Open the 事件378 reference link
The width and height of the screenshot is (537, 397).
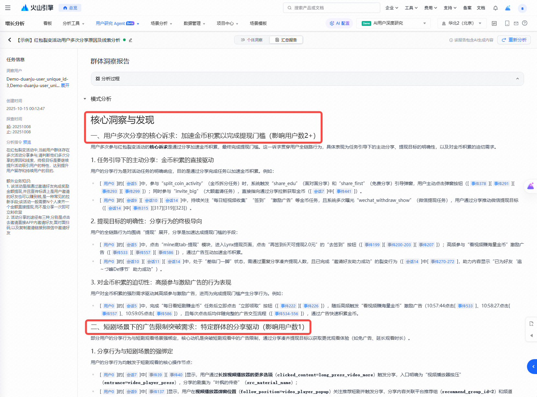point(479,183)
